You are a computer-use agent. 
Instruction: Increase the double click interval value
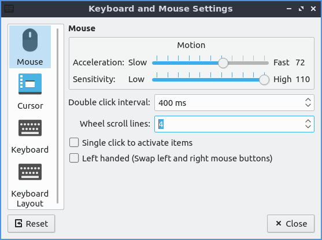coord(308,100)
